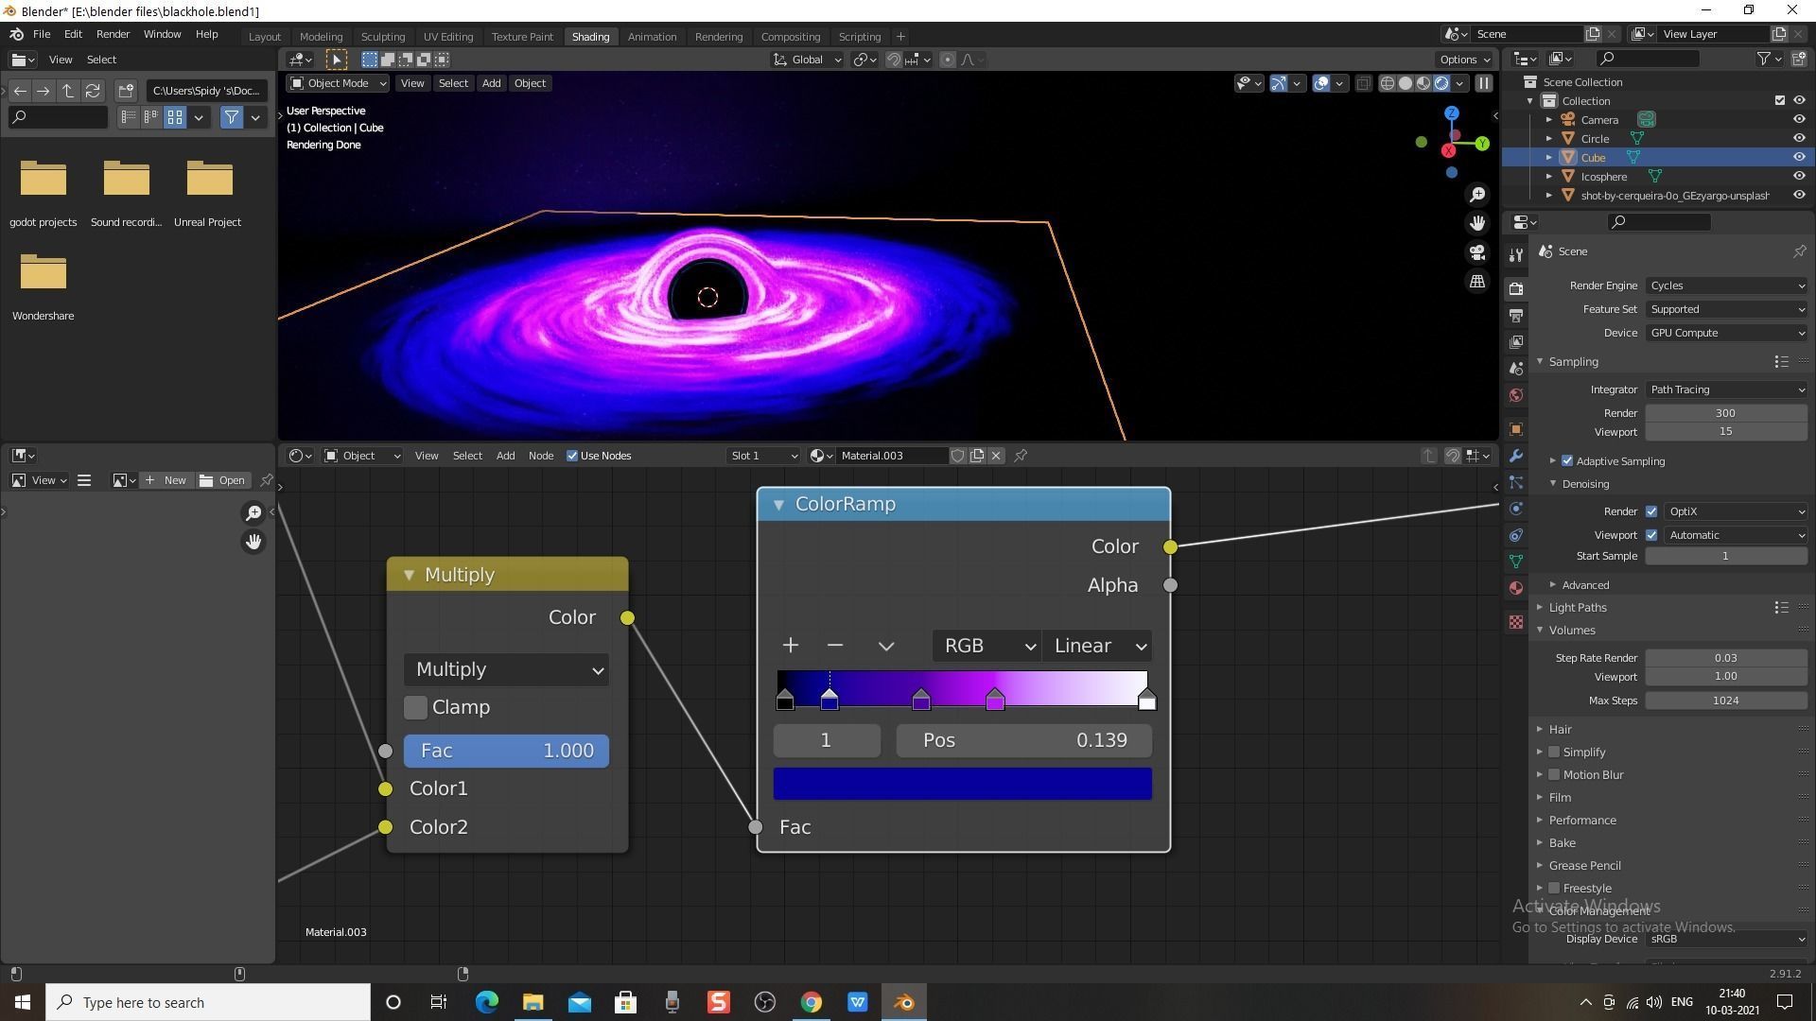
Task: Click the Open image button
Action: [222, 480]
